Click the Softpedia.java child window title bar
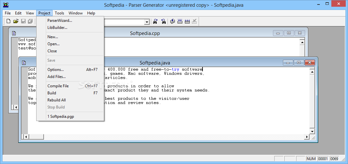Image resolution: width=348 pixels, height=164 pixels. point(155,63)
